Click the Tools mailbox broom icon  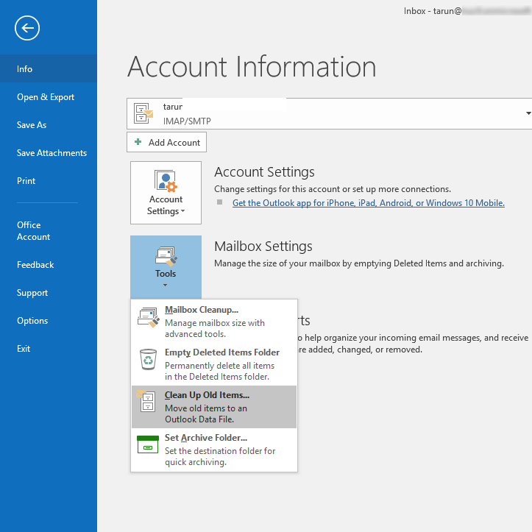tap(166, 256)
